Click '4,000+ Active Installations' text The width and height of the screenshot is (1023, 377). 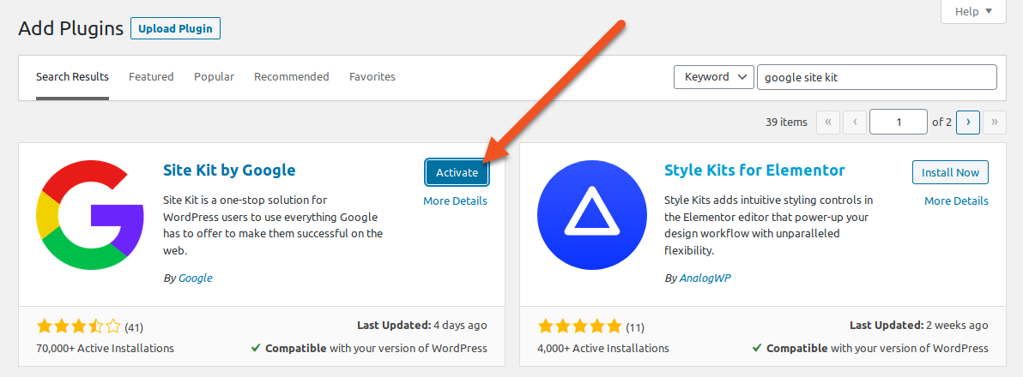pyautogui.click(x=603, y=349)
